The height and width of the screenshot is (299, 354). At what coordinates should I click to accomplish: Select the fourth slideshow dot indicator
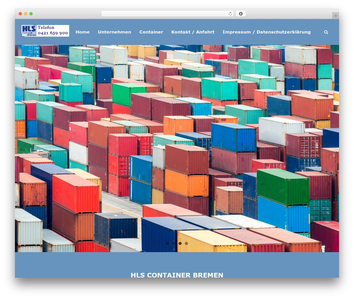(186, 243)
